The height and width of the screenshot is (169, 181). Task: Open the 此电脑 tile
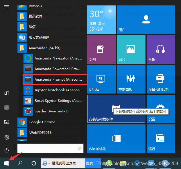pyautogui.click(x=101, y=79)
